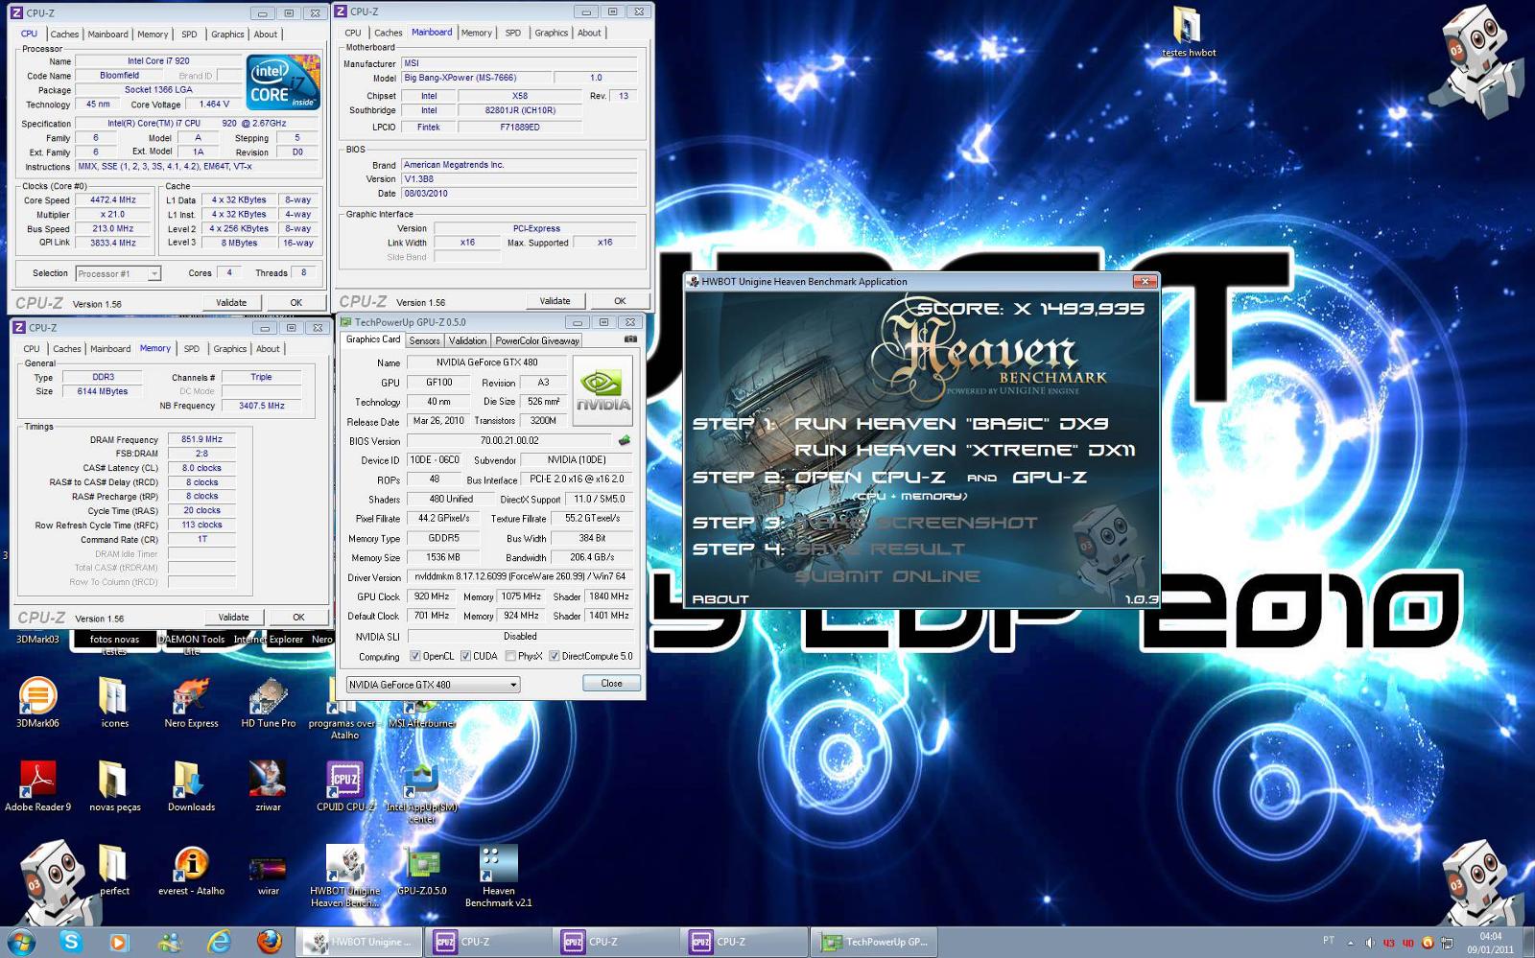This screenshot has width=1535, height=958.
Task: Expand the NVIDIA GeForce GTX 480 card dropdown
Action: tap(433, 684)
